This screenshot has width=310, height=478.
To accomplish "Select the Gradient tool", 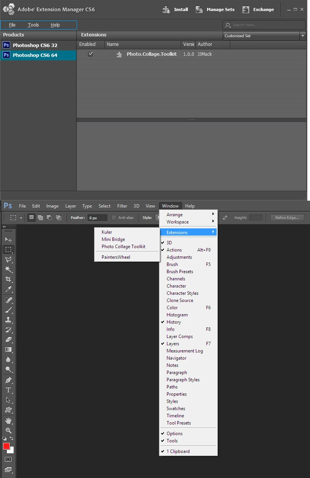I will 8,349.
